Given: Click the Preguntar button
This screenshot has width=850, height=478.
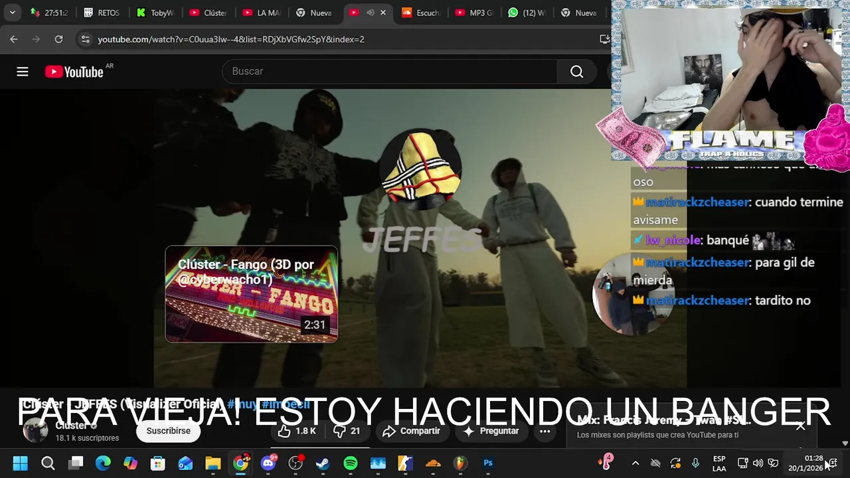Looking at the screenshot, I should pyautogui.click(x=491, y=431).
